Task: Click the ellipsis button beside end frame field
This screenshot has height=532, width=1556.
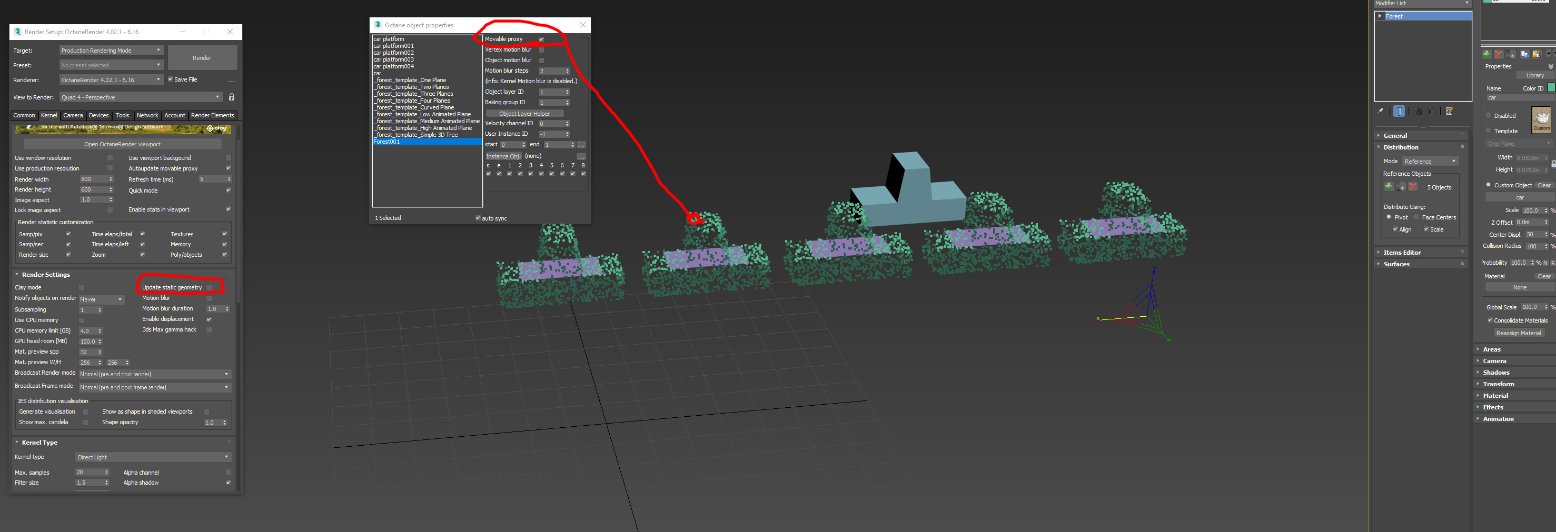Action: coord(581,145)
